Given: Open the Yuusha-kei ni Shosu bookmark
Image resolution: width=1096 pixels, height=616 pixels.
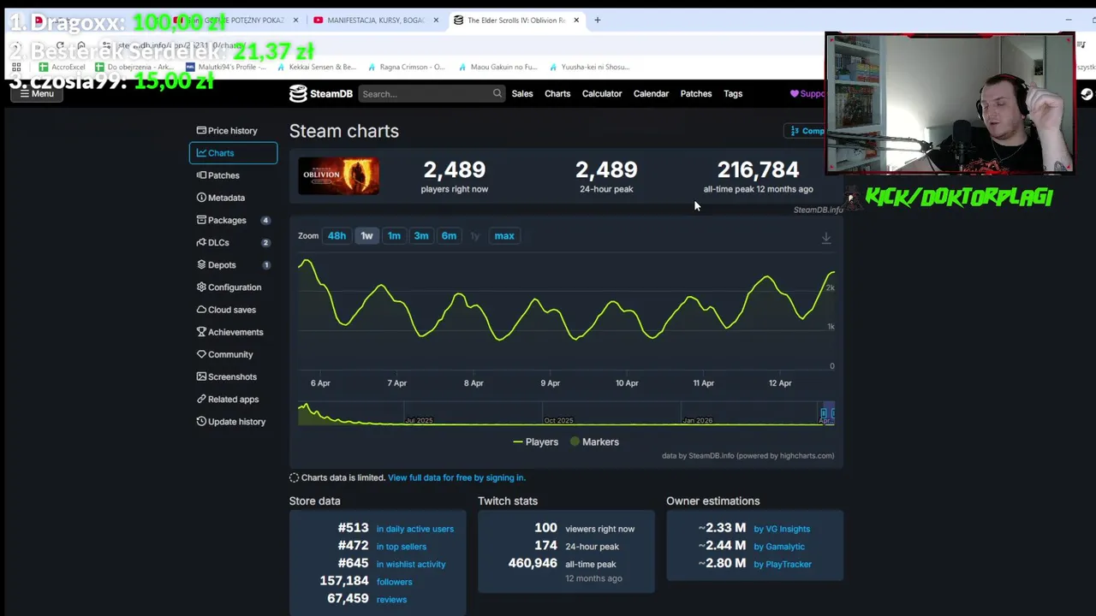Looking at the screenshot, I should [588, 67].
